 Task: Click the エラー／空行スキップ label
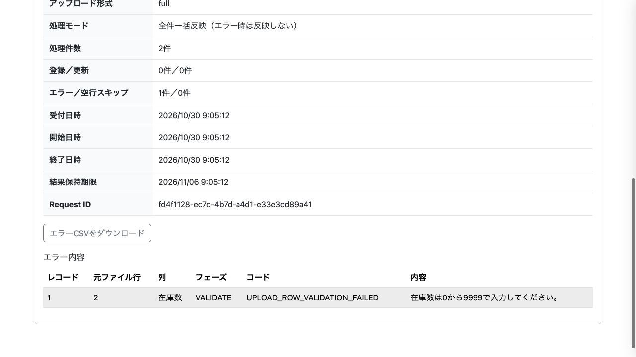click(89, 93)
